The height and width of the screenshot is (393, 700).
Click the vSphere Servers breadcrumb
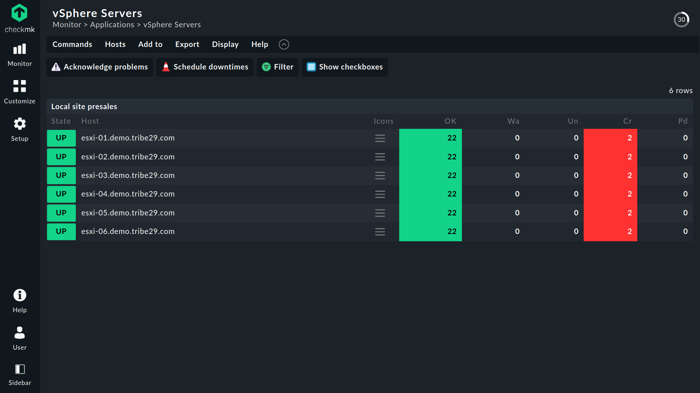172,25
